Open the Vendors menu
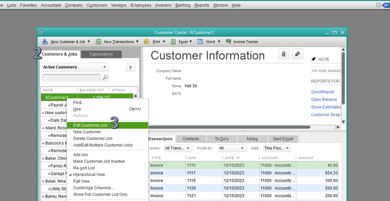390x201 pixels. 119,5
